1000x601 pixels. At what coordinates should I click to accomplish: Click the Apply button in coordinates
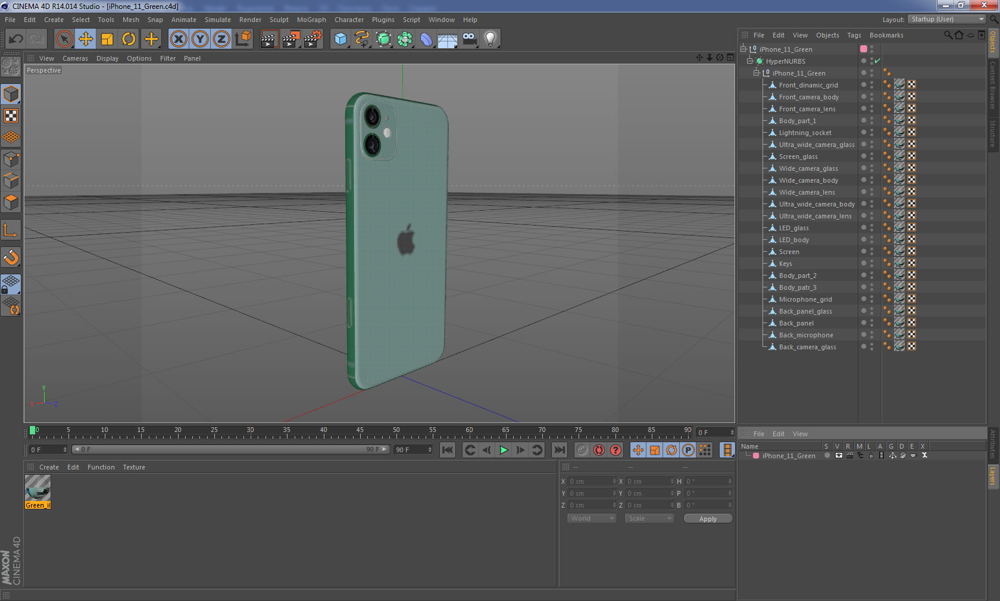[x=708, y=519]
